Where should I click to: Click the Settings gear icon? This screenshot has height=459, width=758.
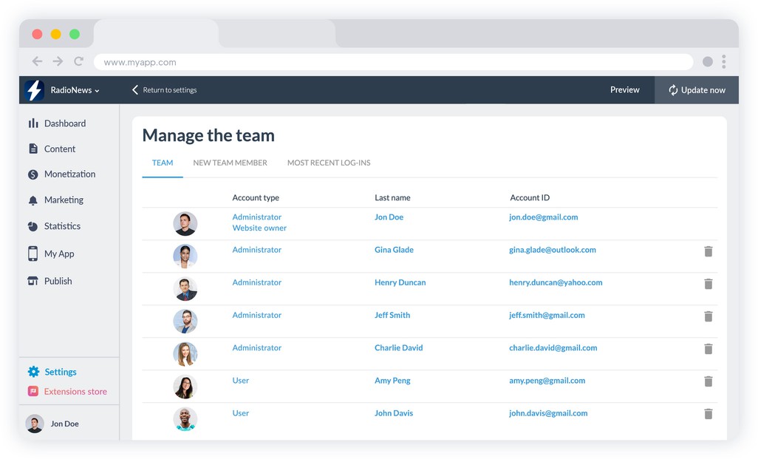(x=33, y=372)
